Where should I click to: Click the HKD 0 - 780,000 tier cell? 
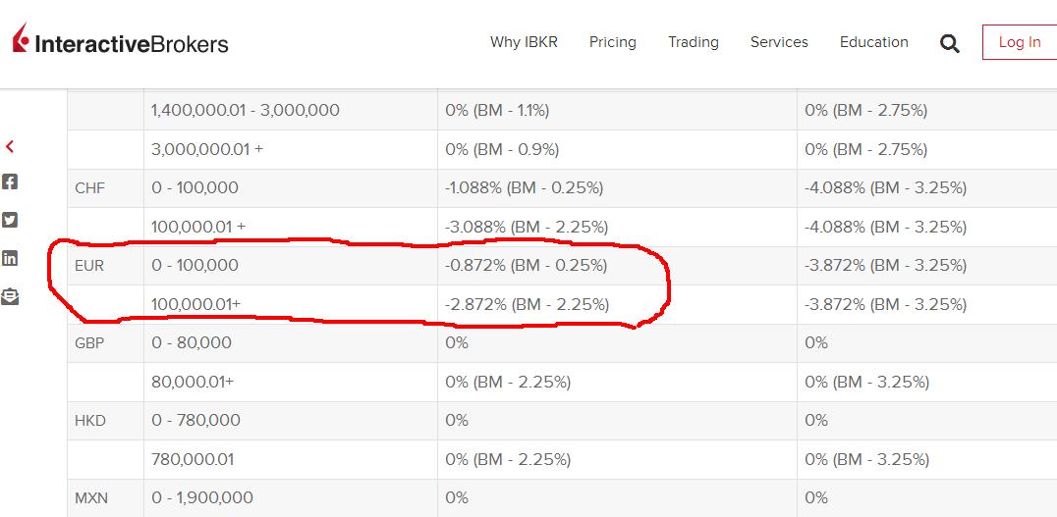click(x=291, y=420)
